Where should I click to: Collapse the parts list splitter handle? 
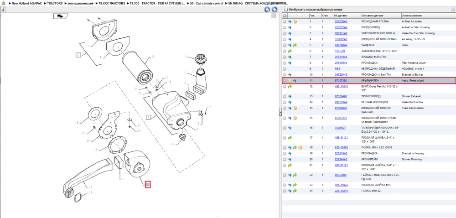280,112
